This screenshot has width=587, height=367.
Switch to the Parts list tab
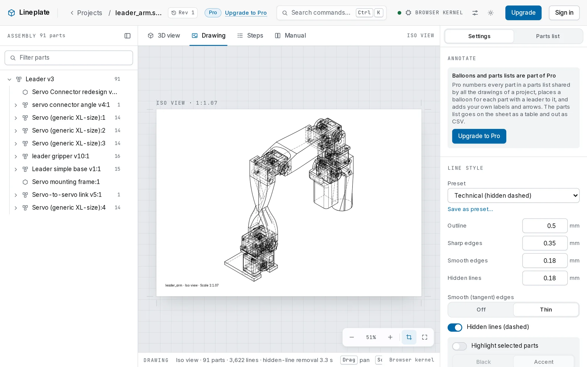tap(548, 36)
